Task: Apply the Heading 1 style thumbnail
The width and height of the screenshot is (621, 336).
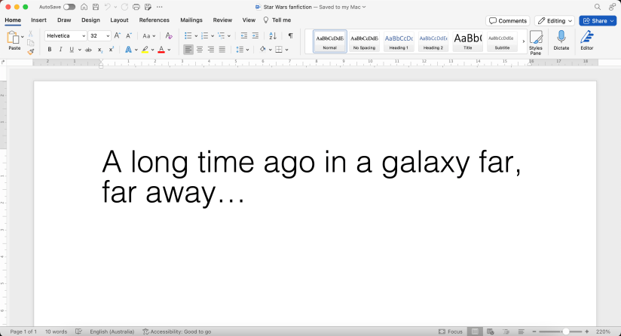Action: click(399, 41)
